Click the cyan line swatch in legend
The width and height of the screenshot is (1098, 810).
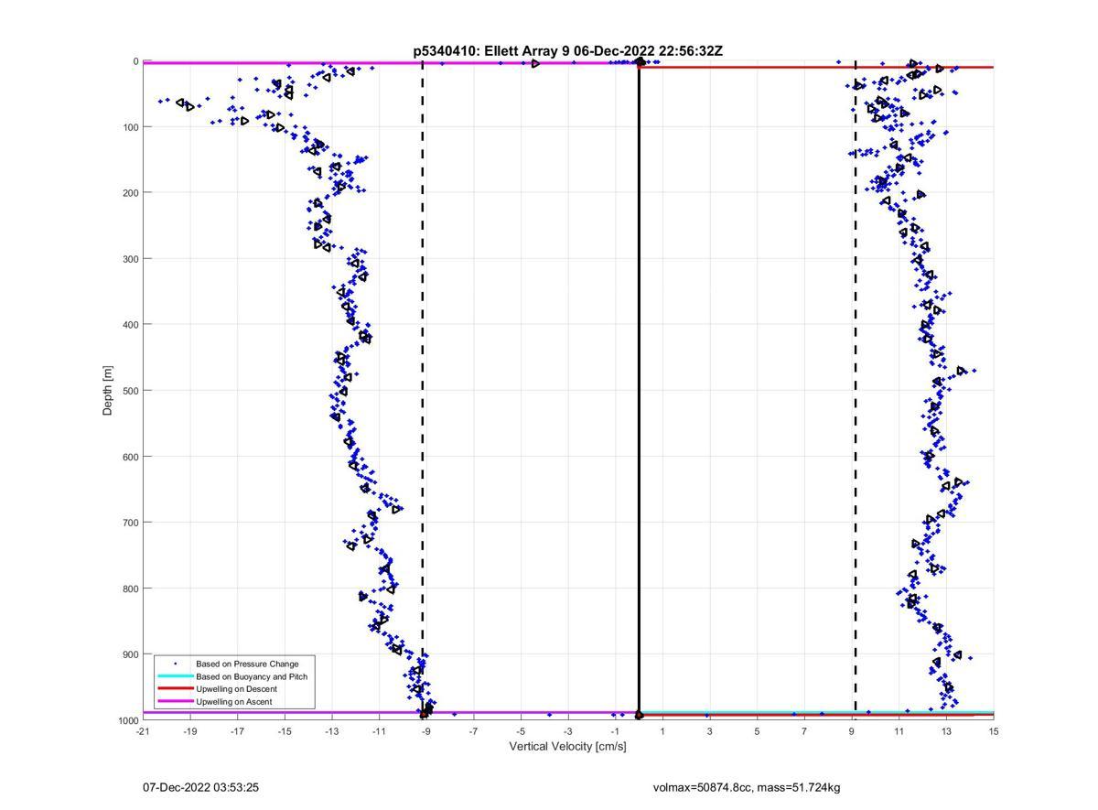(175, 676)
